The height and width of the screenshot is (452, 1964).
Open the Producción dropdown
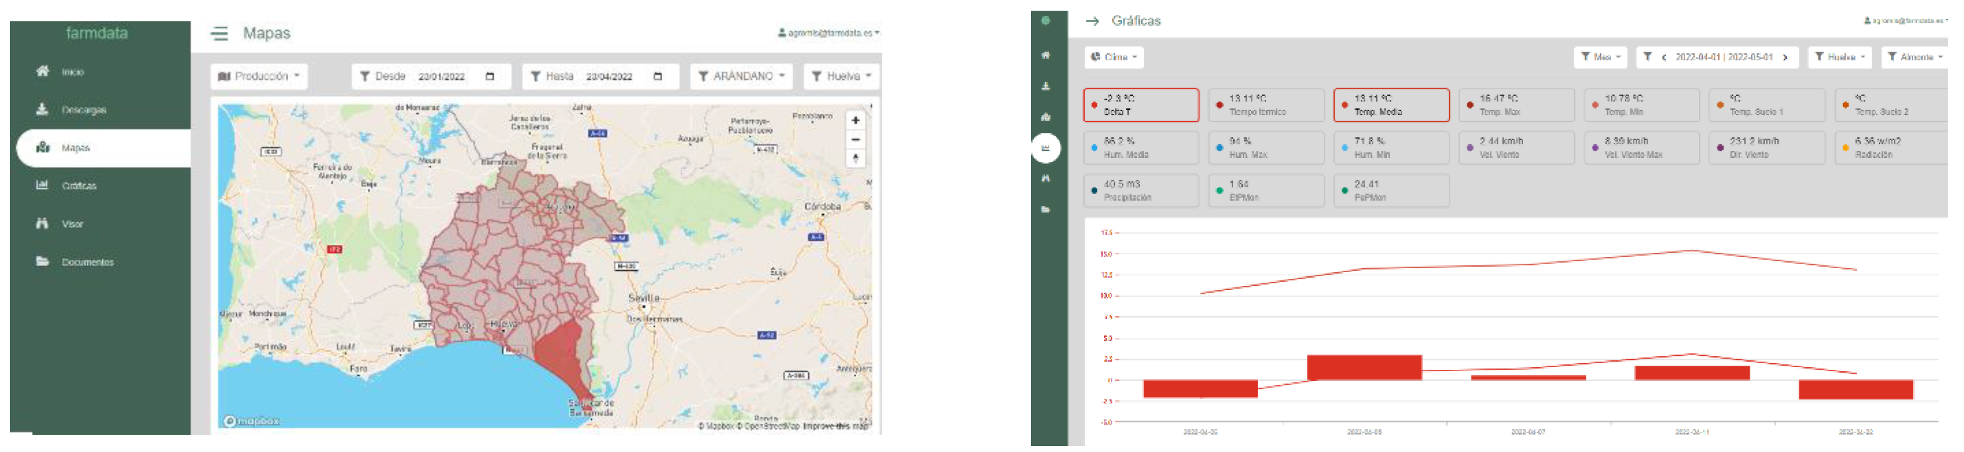(259, 76)
